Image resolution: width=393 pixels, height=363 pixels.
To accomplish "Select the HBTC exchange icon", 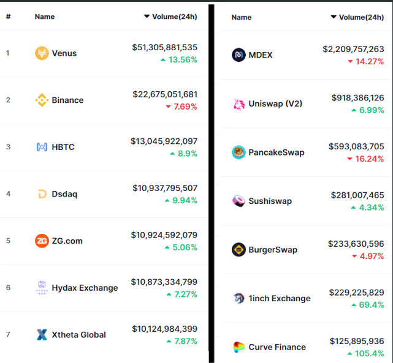I will click(x=42, y=147).
